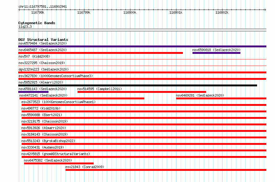Click the red nsv4205815 variant bar
Viewport: 275px width, 182px height.
click(144, 157)
